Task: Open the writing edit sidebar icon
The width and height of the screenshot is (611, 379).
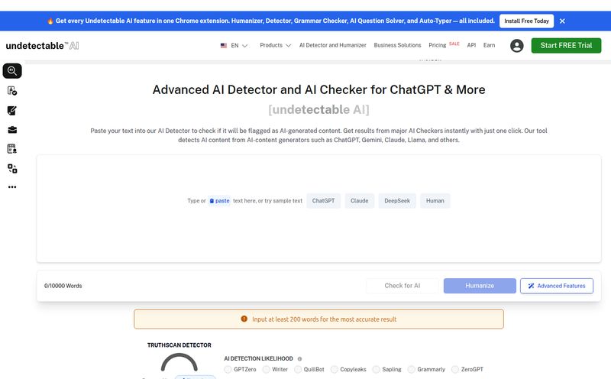Action: click(x=12, y=110)
